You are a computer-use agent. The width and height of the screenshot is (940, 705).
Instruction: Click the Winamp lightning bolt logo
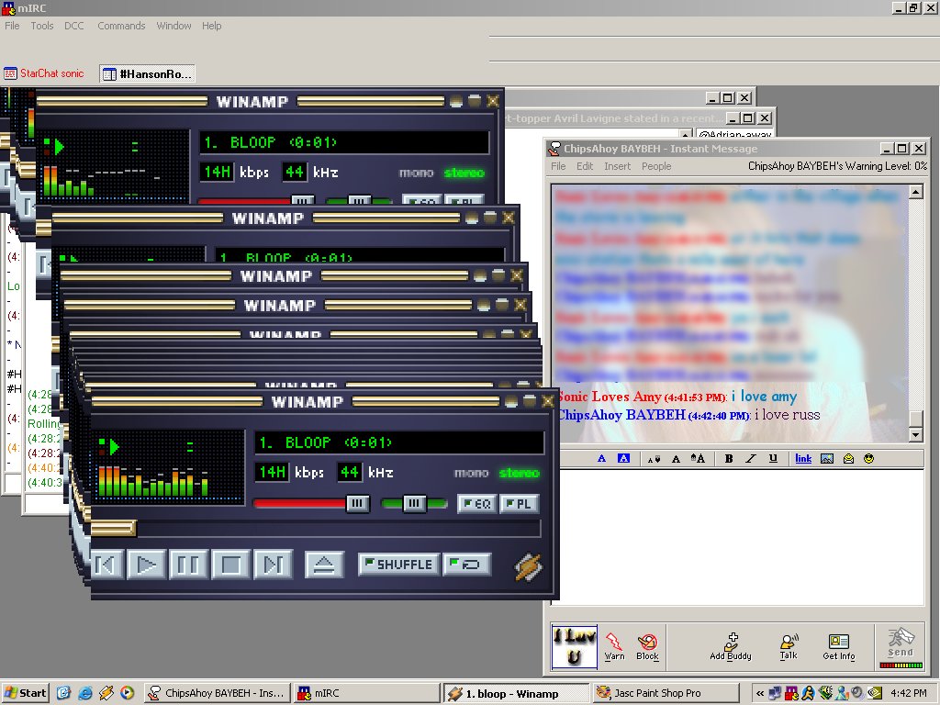[x=528, y=565]
